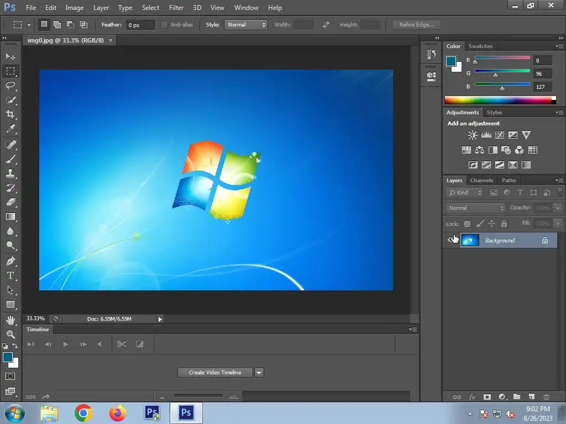This screenshot has width=566, height=424.
Task: Select the Crop tool
Action: pyautogui.click(x=11, y=114)
